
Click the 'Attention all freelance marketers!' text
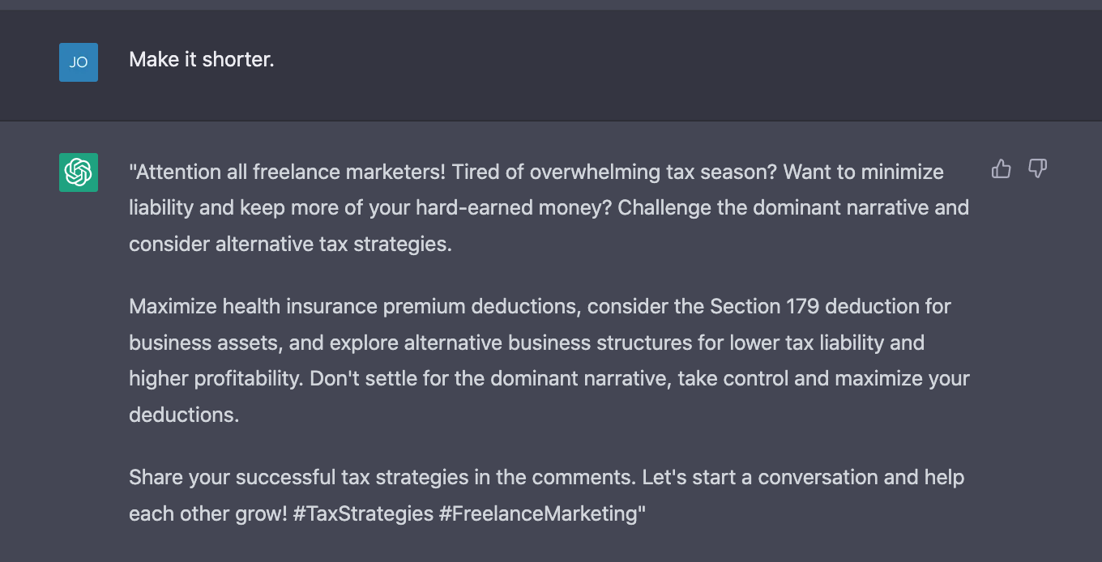coord(287,172)
